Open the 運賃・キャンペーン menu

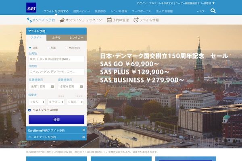81,11
